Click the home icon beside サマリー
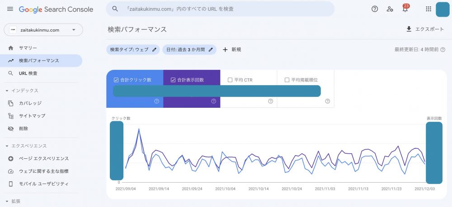Screen dimensions: 452x207 (x=11, y=48)
